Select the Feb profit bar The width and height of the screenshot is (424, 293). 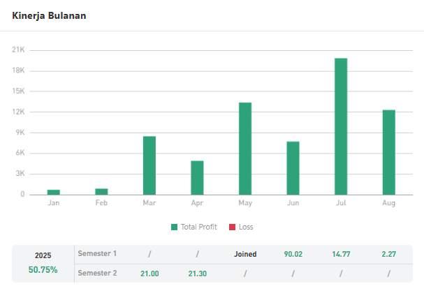tap(101, 191)
